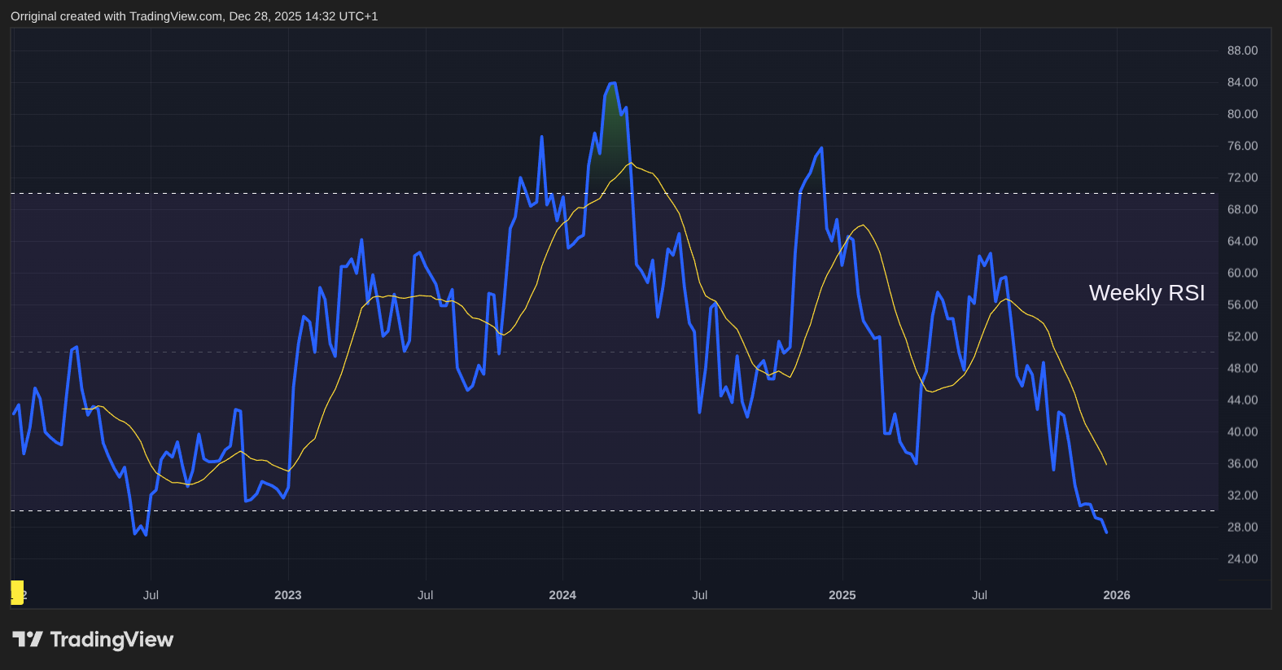Click the 2024 time axis label
The width and height of the screenshot is (1282, 670).
(x=562, y=595)
